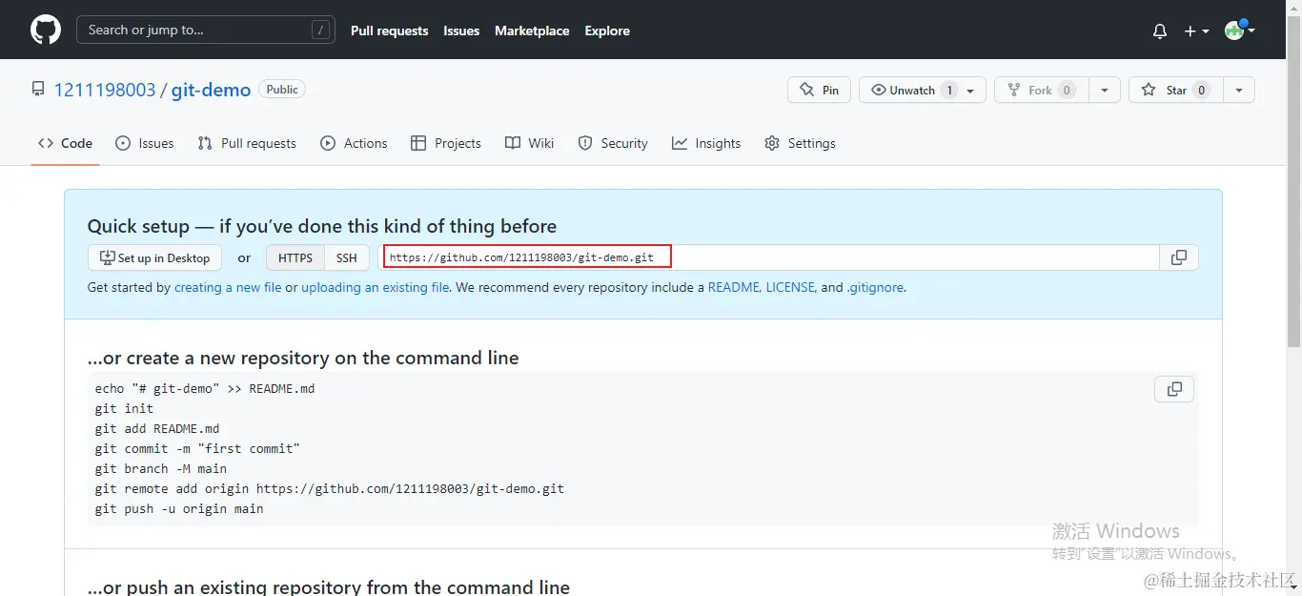Click the 'git add README.md' line
Viewport: 1302px width, 596px height.
157,428
